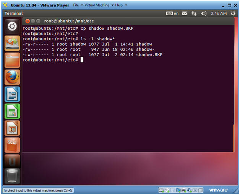This screenshot has height=195, width=240.
Task: Click the CD/DVD drive icon in VMware status bar
Action: point(167,190)
